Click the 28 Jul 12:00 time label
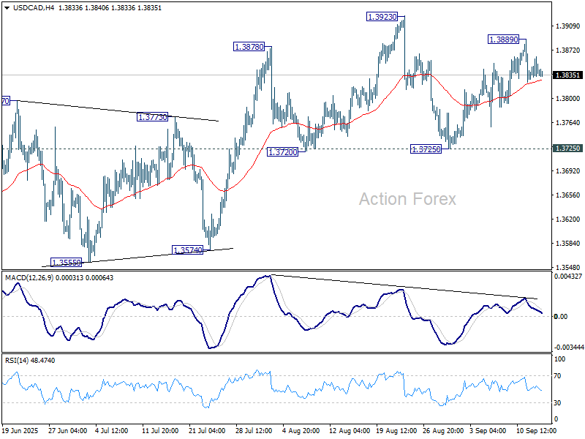585x439 pixels. tap(253, 431)
